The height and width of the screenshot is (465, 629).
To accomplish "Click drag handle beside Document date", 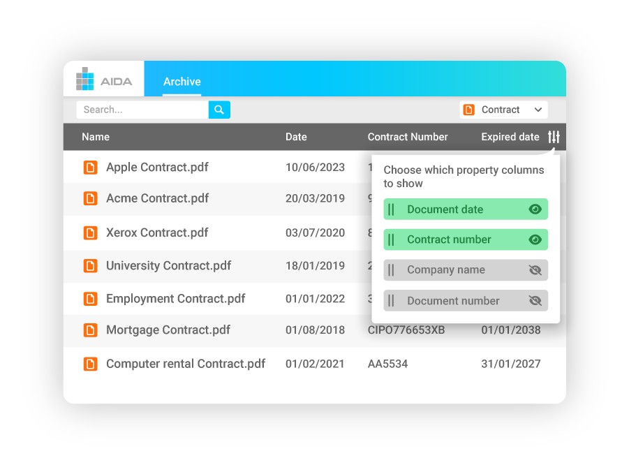I will [392, 209].
